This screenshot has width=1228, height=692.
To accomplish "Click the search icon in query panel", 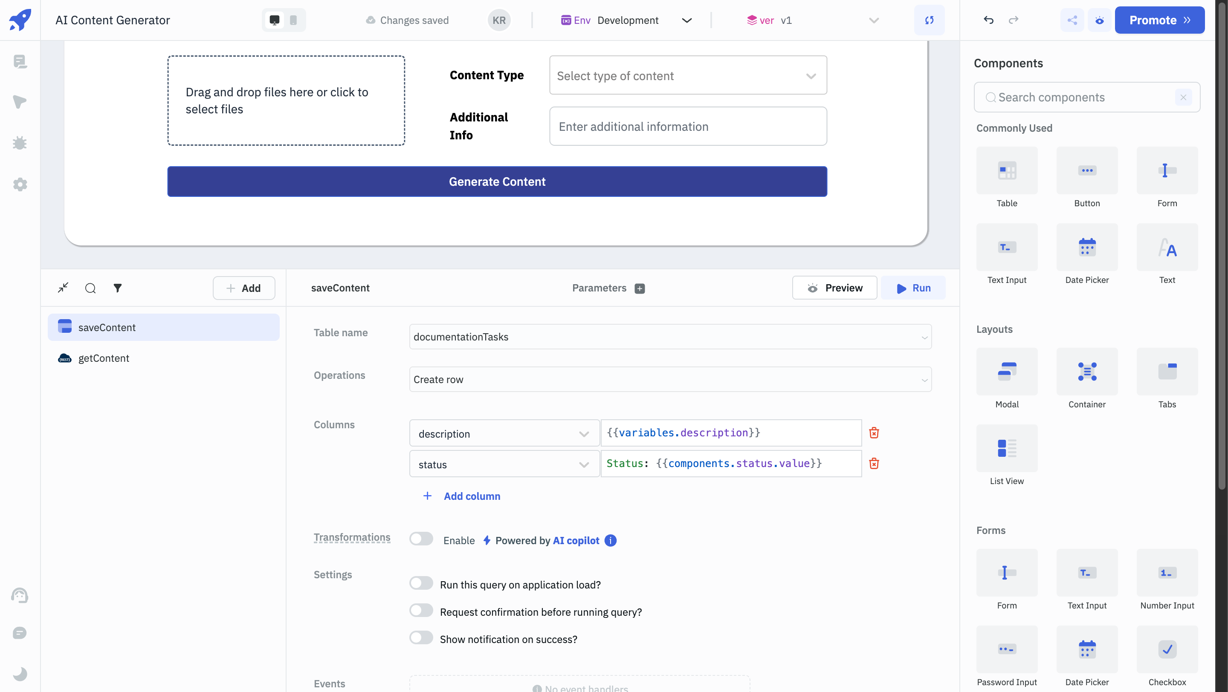I will coord(90,288).
